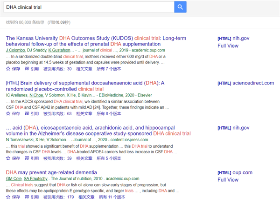Viewport: 280px width, 203px height.
Task: Click the cite quote icon for KUDOS study
Action: (x=27, y=68)
